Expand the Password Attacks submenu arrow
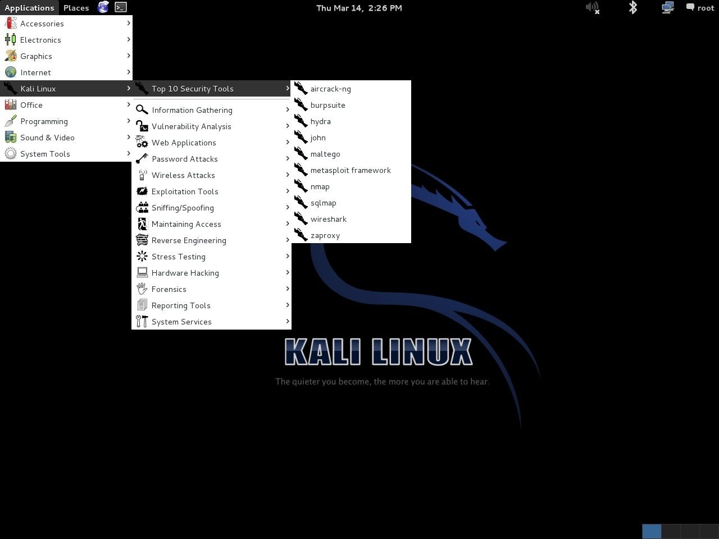Screen dimensions: 719x539 (x=288, y=158)
